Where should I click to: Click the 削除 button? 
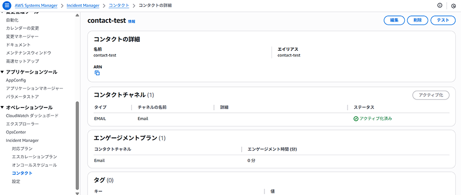pyautogui.click(x=418, y=20)
